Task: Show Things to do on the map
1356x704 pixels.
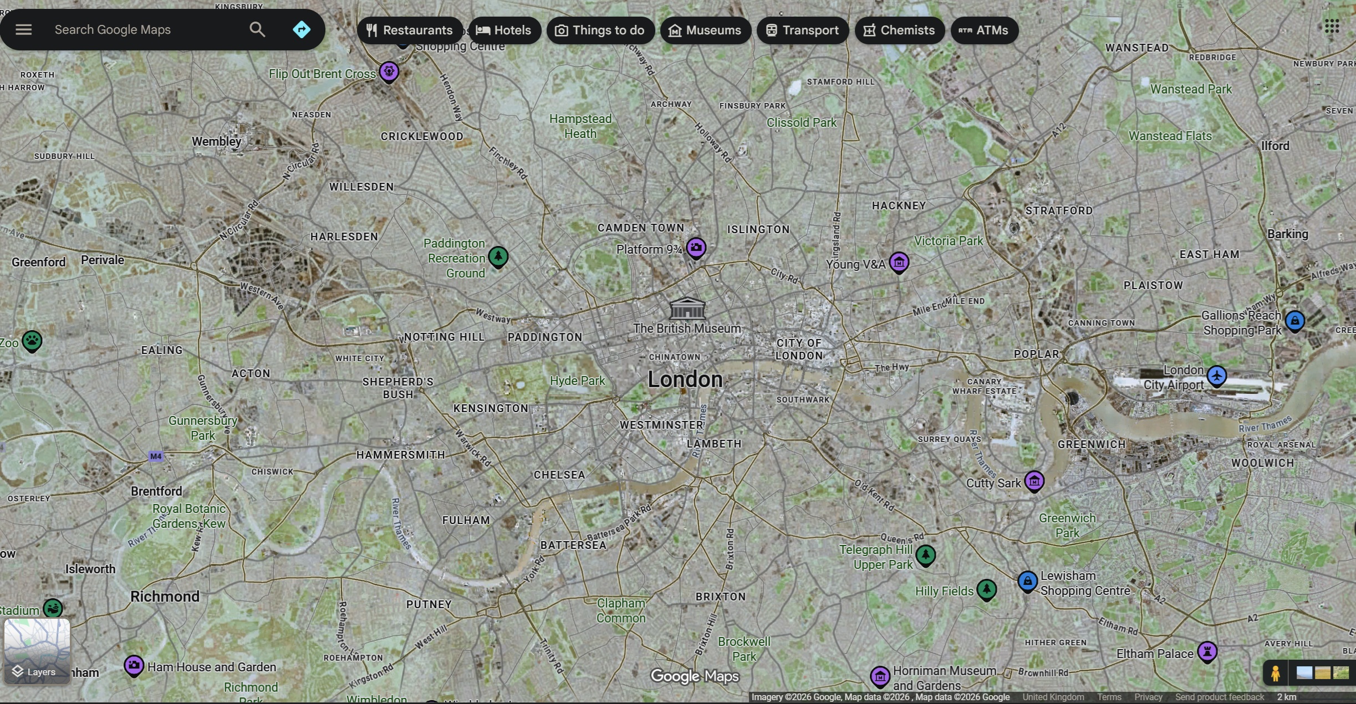Action: click(600, 30)
